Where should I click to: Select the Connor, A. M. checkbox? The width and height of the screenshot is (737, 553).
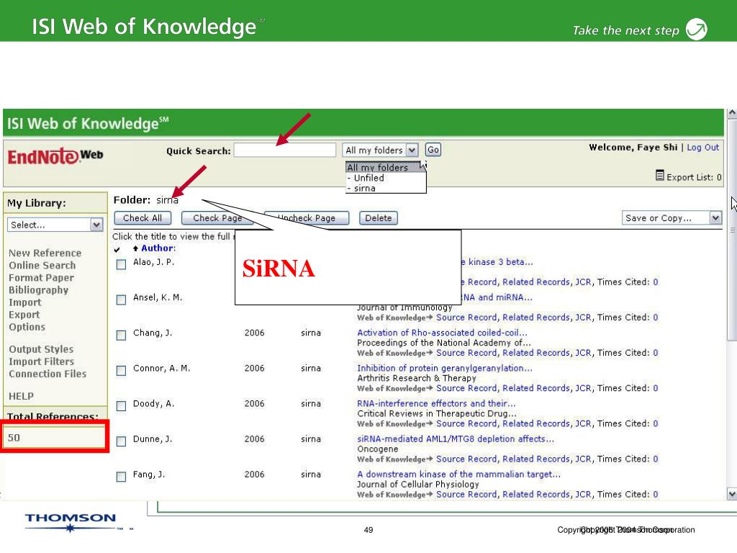coord(121,371)
